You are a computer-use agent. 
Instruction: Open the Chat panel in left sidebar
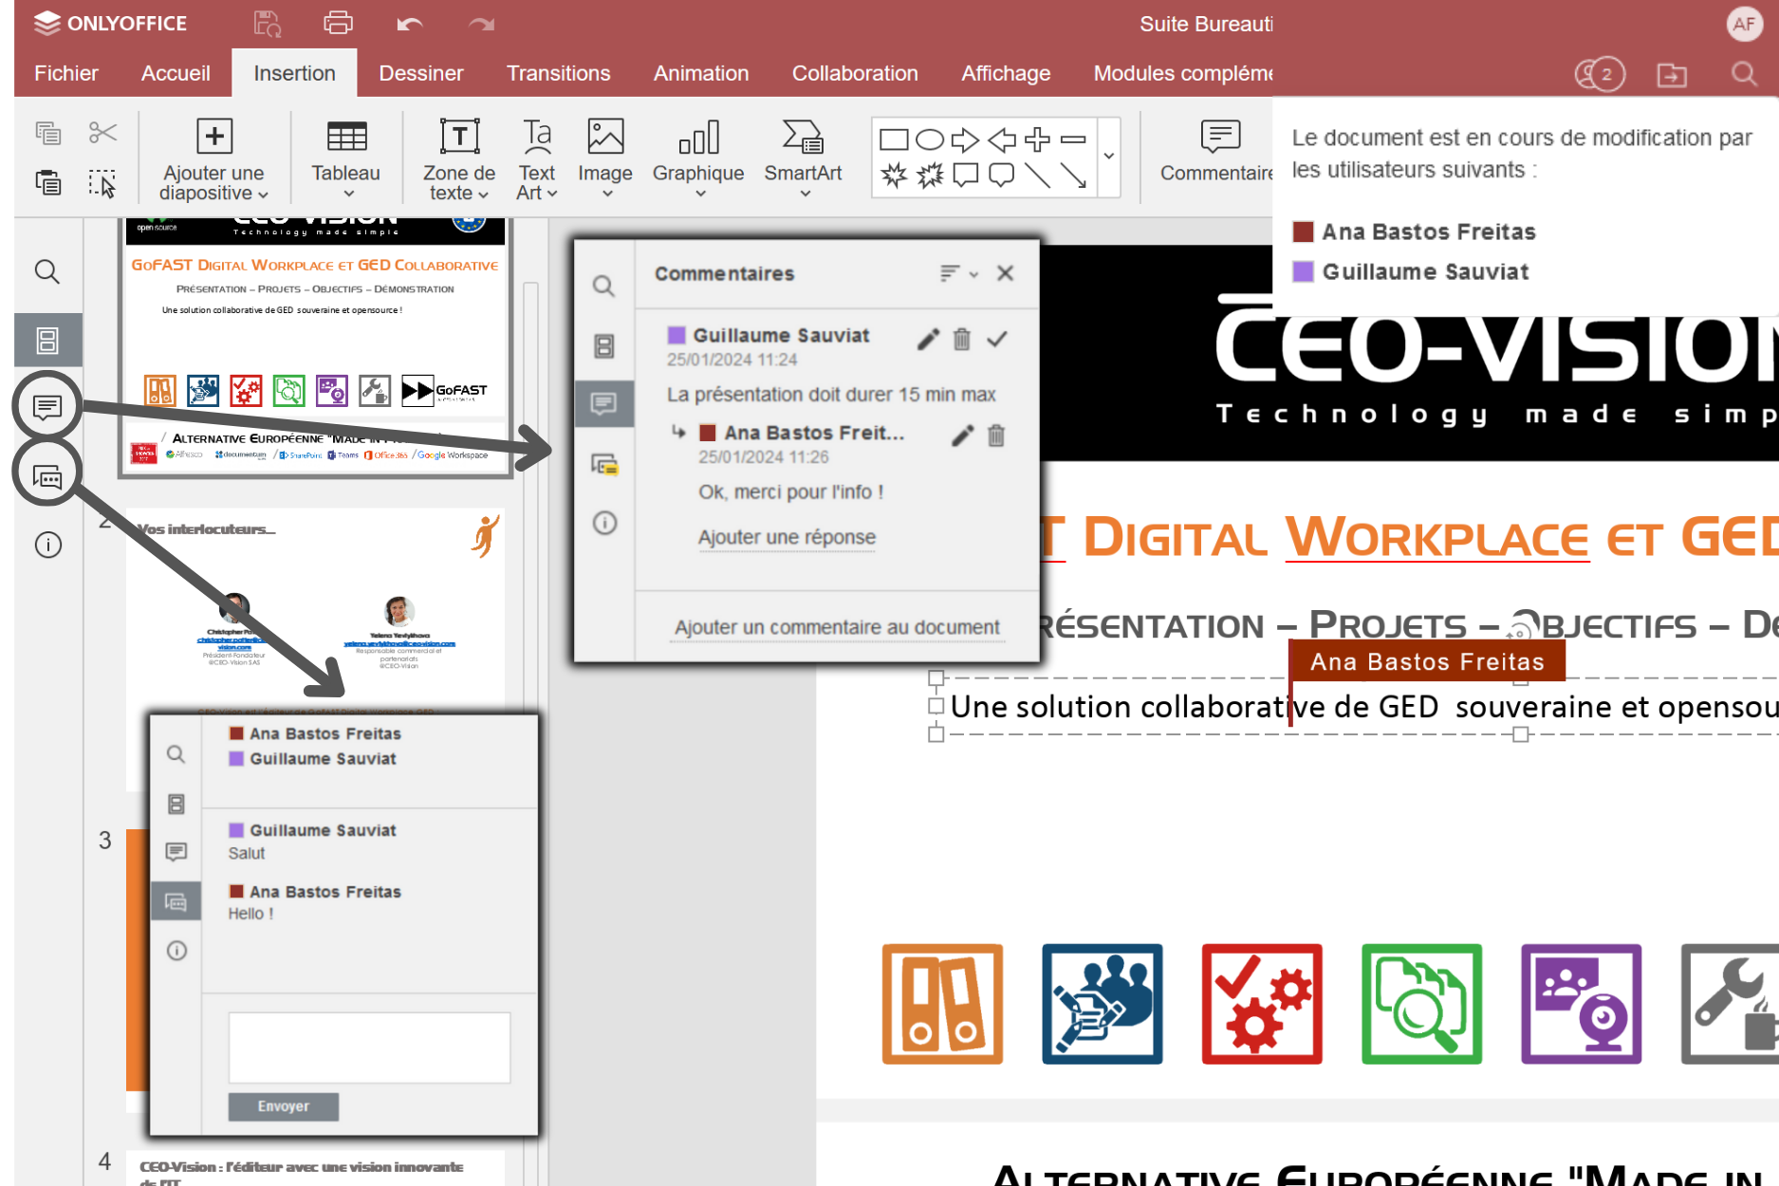point(47,476)
